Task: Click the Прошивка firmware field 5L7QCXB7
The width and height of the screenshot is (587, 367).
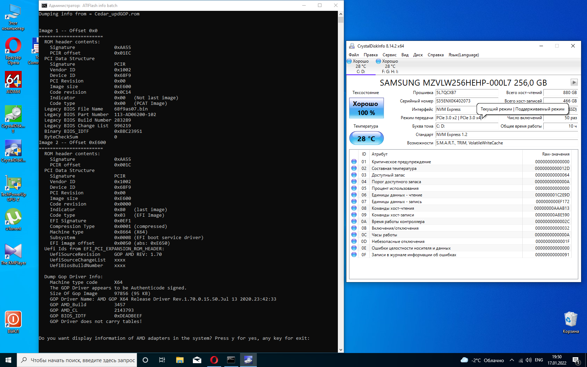Action: click(x=467, y=93)
